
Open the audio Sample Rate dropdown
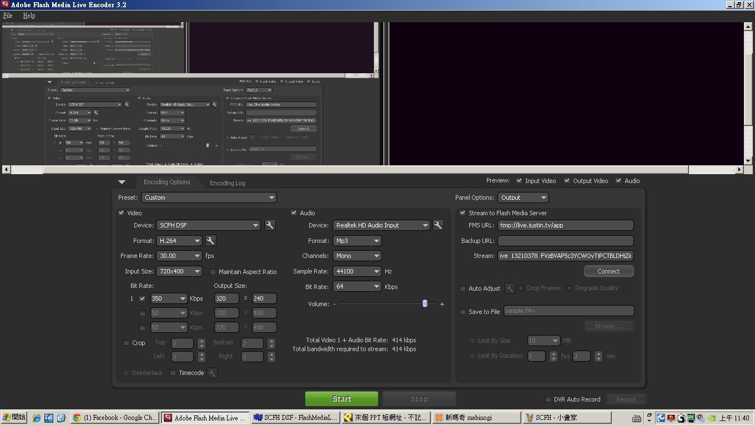(357, 271)
